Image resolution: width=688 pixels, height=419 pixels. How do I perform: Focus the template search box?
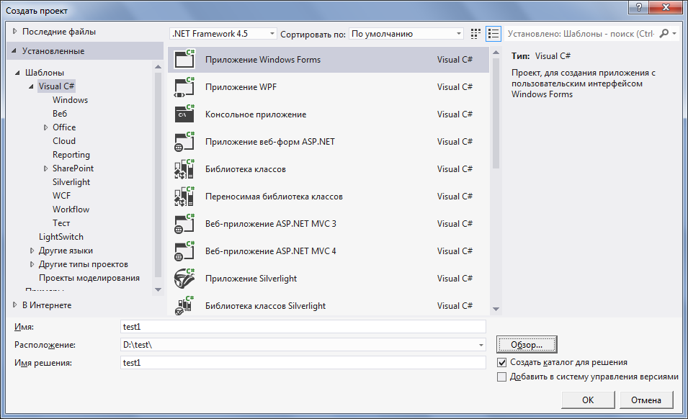click(581, 33)
